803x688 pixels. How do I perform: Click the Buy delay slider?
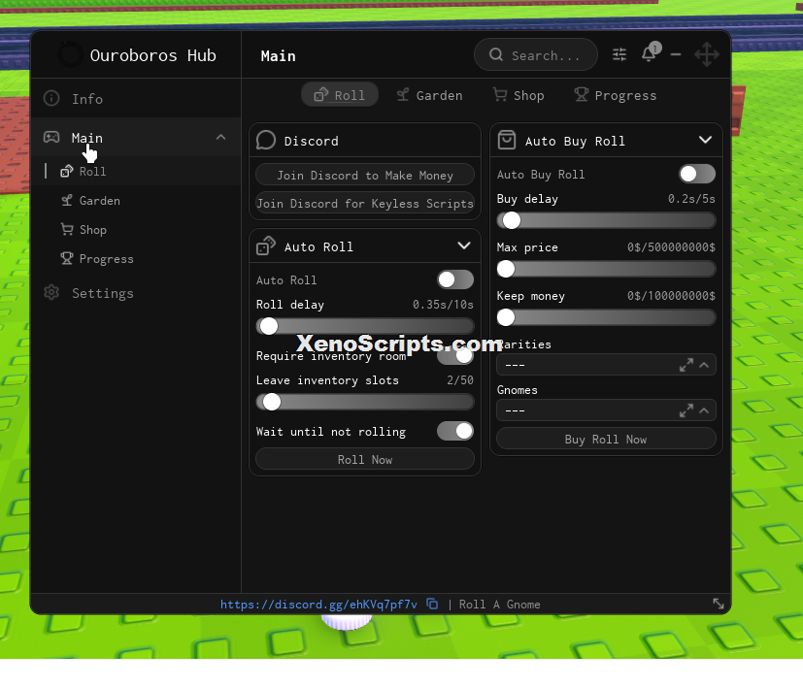click(x=606, y=220)
